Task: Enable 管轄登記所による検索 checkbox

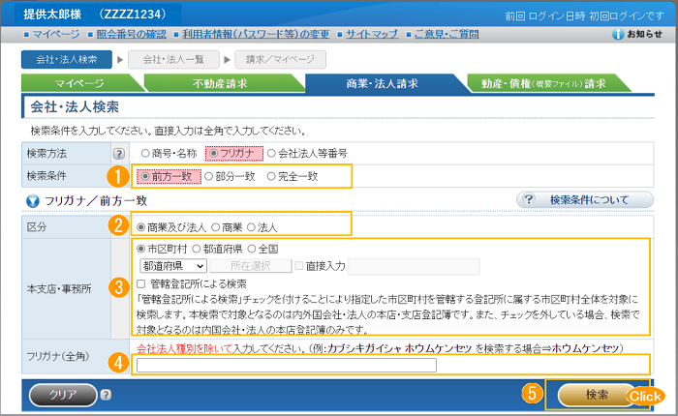Action: point(141,283)
